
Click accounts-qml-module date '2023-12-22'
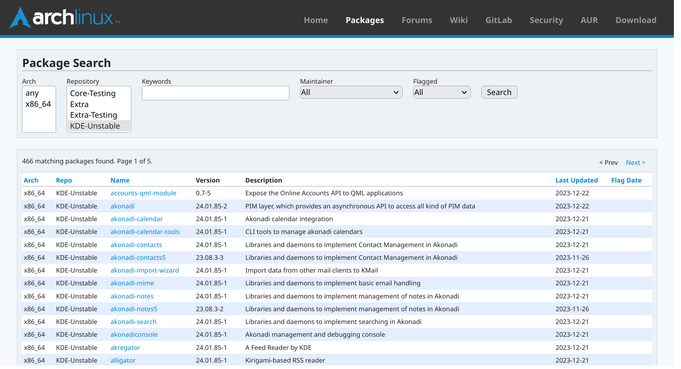572,193
